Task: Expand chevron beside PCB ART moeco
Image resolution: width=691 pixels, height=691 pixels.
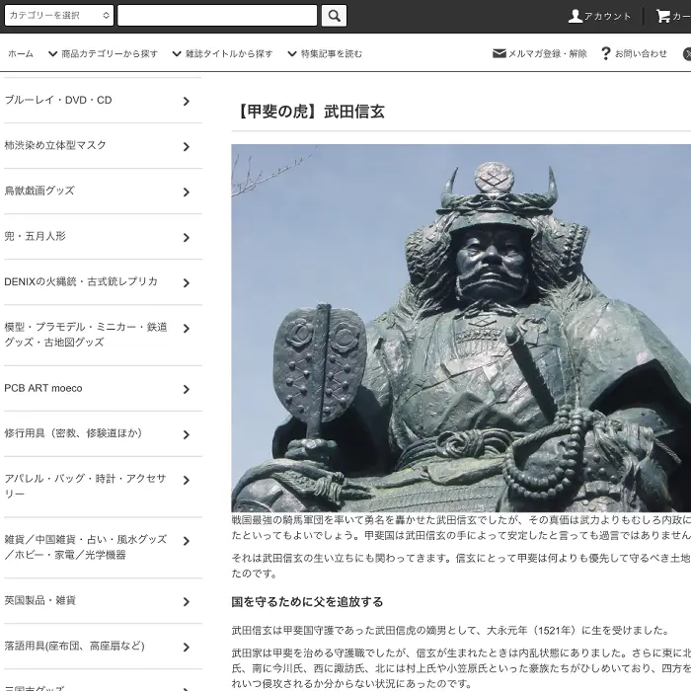Action: tap(187, 389)
